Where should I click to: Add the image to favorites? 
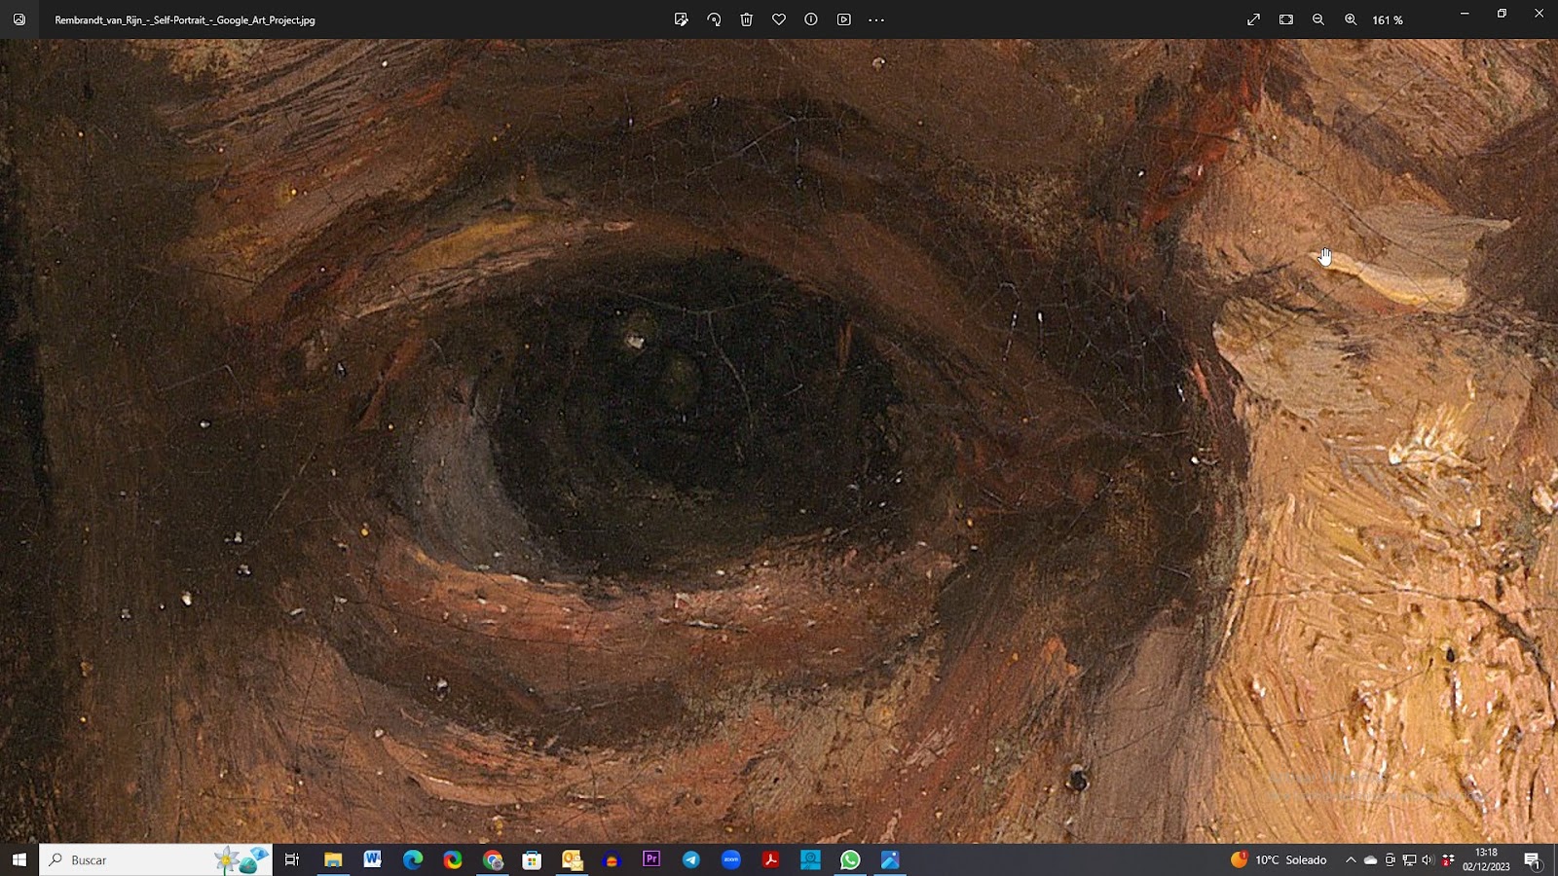click(779, 19)
